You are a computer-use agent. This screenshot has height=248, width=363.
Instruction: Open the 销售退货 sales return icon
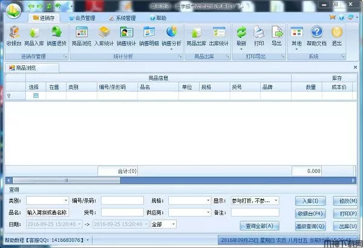click(57, 34)
